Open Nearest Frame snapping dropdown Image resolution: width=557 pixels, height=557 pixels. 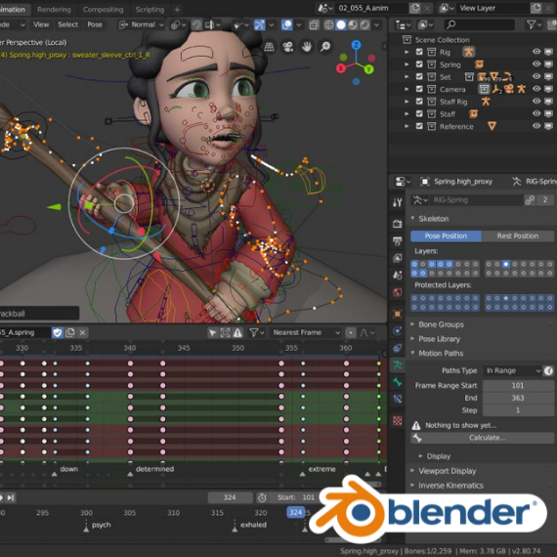(306, 332)
